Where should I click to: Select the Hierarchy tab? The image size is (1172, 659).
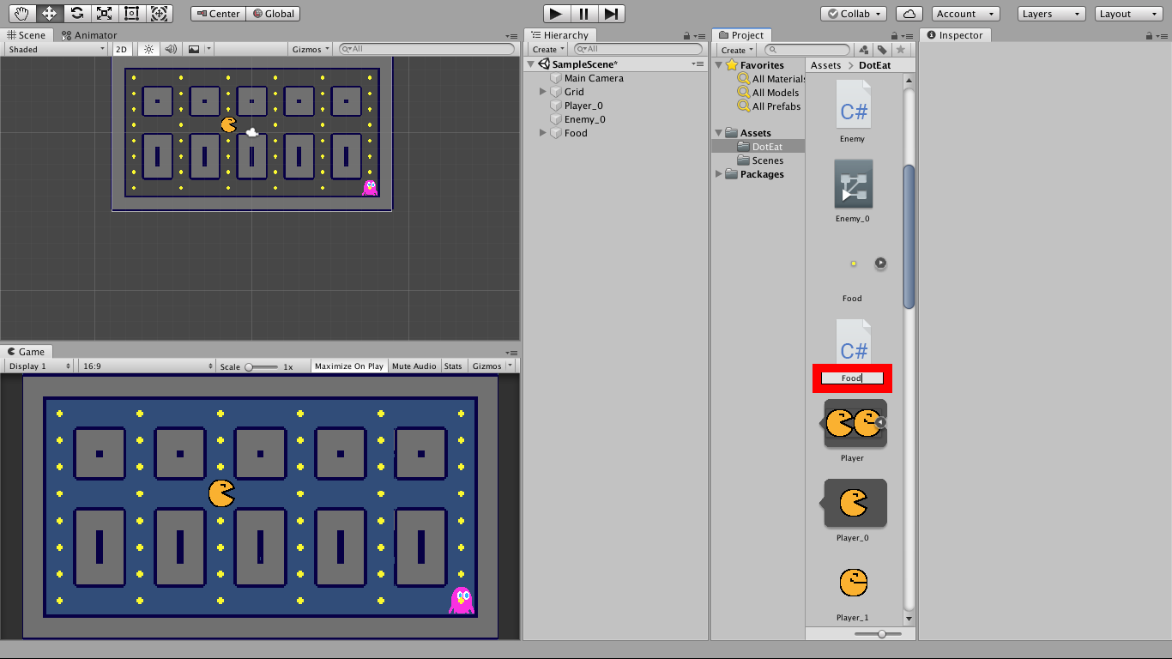click(559, 35)
